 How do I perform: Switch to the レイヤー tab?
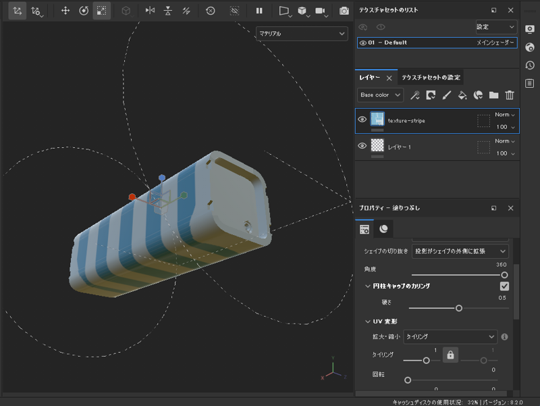point(369,78)
